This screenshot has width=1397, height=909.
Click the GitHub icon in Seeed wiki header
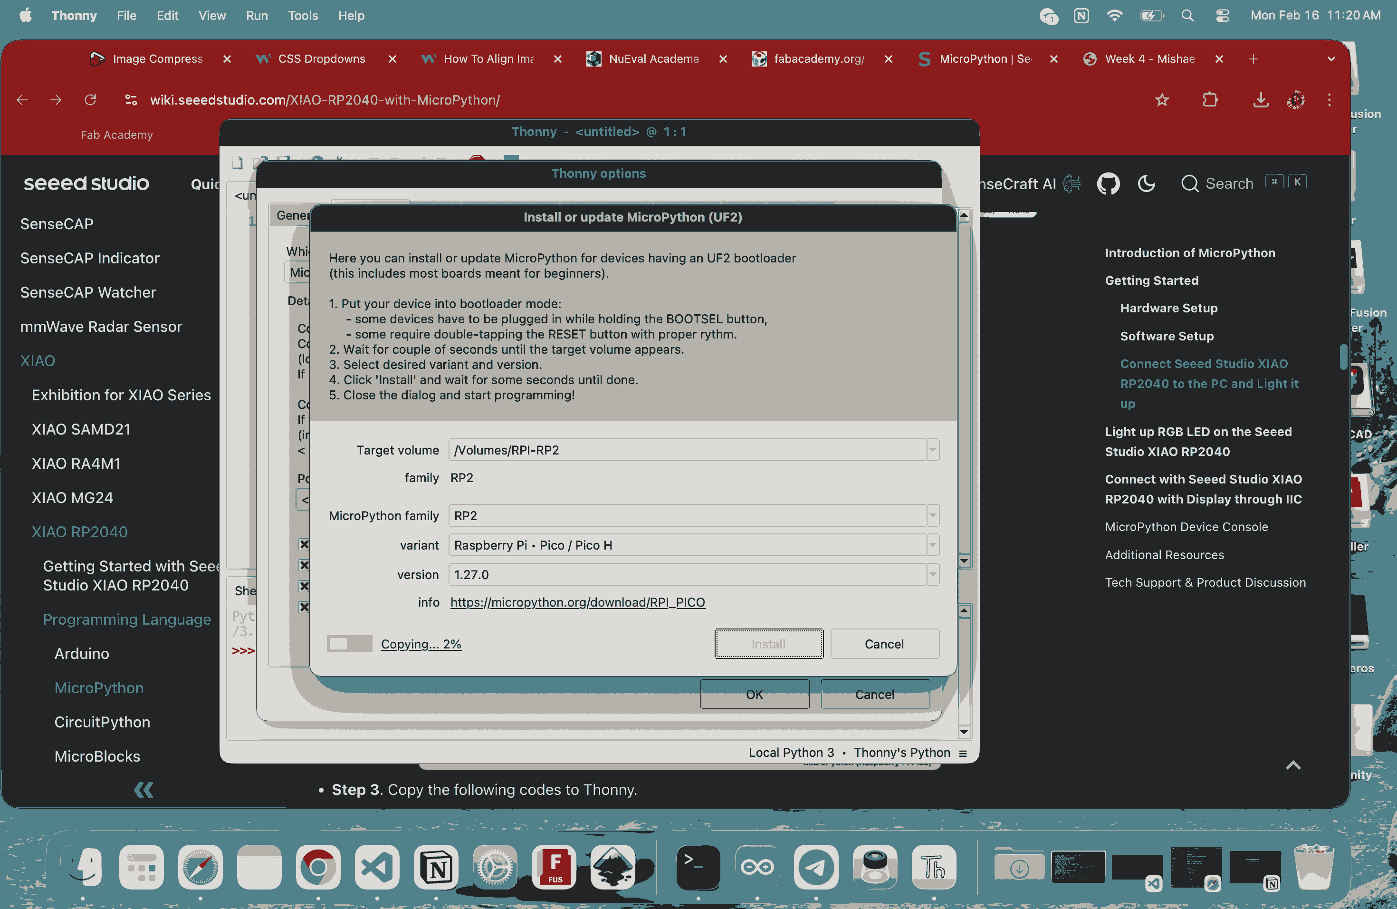coord(1108,184)
